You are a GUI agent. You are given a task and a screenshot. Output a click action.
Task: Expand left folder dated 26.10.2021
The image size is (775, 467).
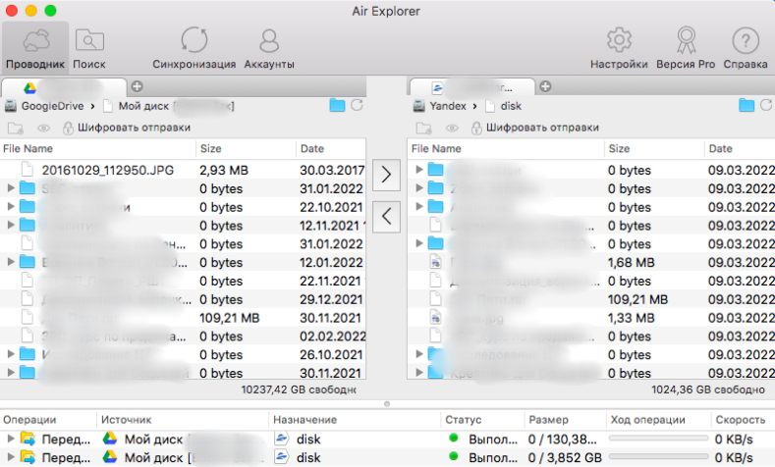tap(11, 354)
